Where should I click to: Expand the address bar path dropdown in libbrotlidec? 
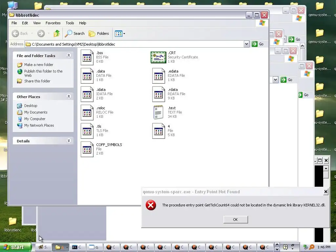246,44
